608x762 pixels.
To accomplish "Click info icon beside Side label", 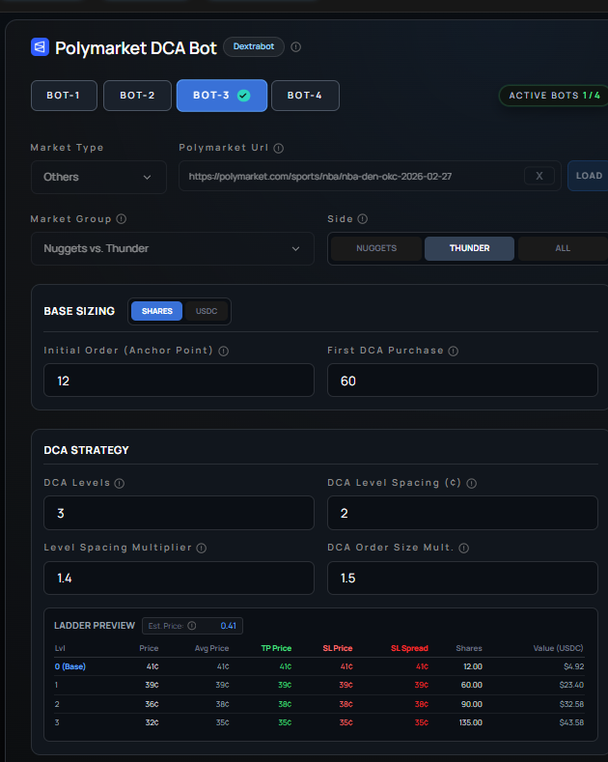I will [362, 219].
